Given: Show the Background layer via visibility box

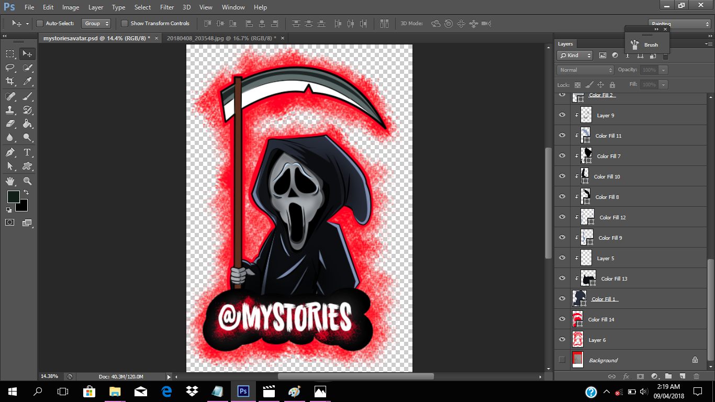Looking at the screenshot, I should (x=562, y=360).
